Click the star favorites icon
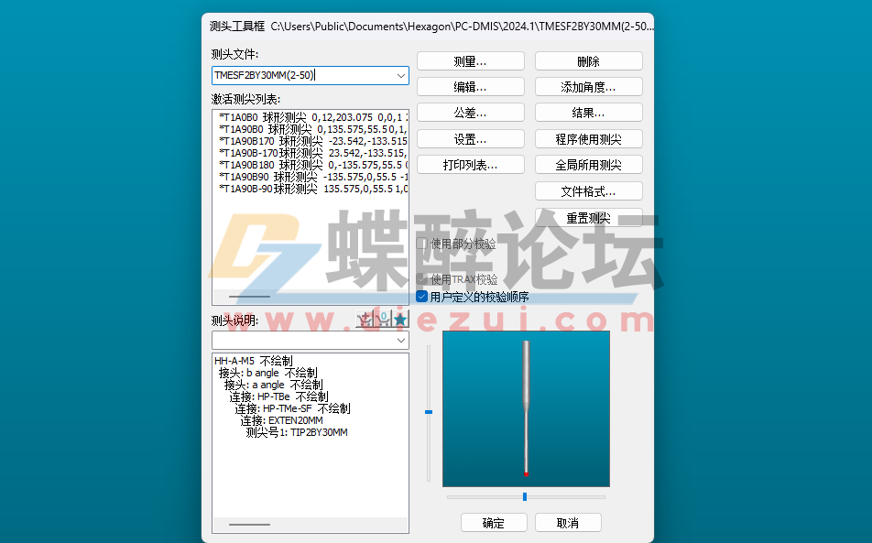Viewport: 872px width, 543px height. point(400,319)
